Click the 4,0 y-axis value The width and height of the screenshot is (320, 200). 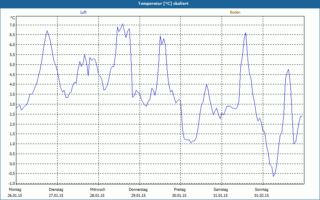tap(12, 84)
